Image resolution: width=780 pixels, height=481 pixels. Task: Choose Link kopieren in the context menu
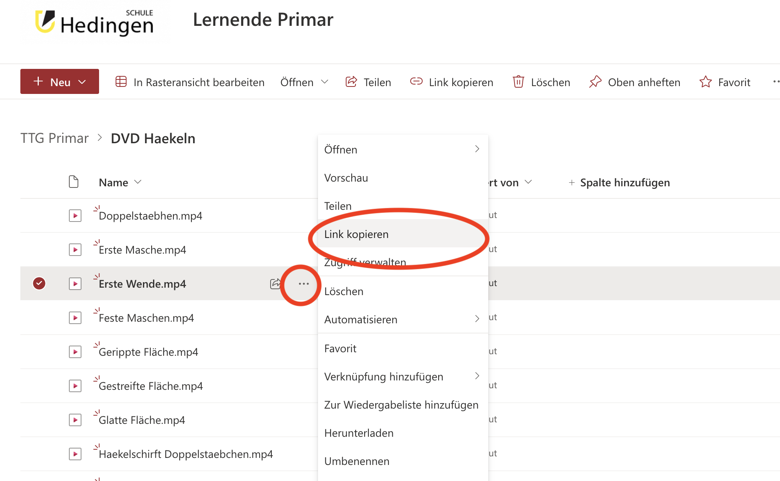356,234
